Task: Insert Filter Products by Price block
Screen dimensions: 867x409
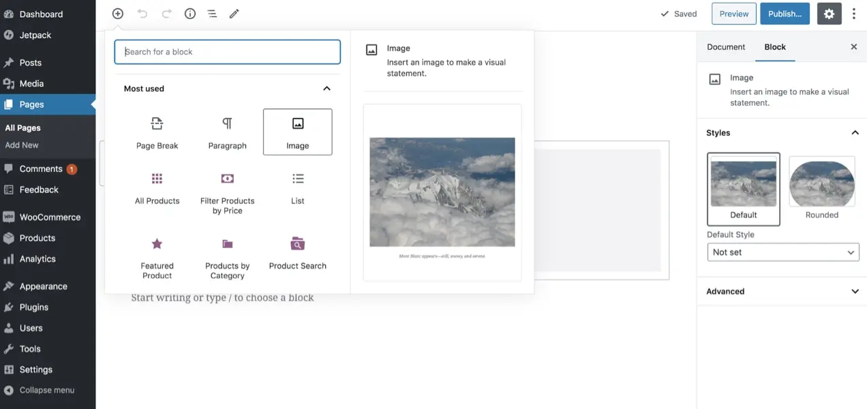Action: tap(228, 193)
